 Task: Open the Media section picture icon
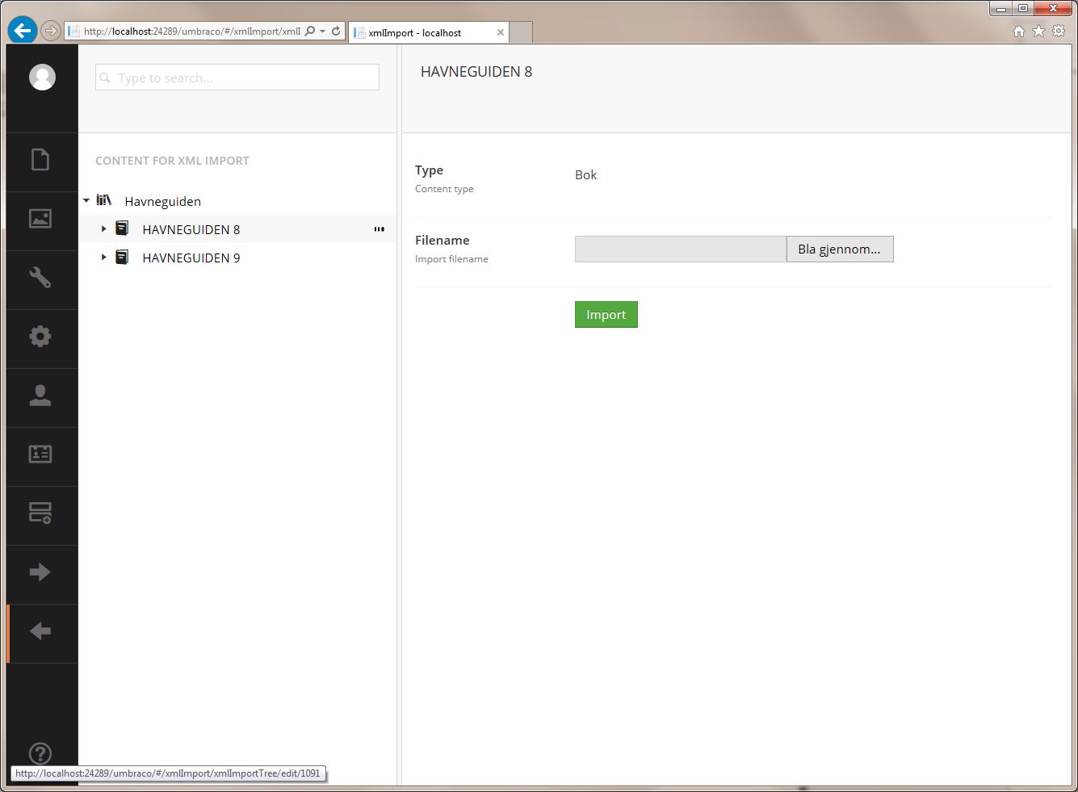pyautogui.click(x=40, y=219)
